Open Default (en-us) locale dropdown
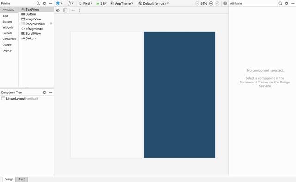Viewport: 296px width, 182px height. 154,3
